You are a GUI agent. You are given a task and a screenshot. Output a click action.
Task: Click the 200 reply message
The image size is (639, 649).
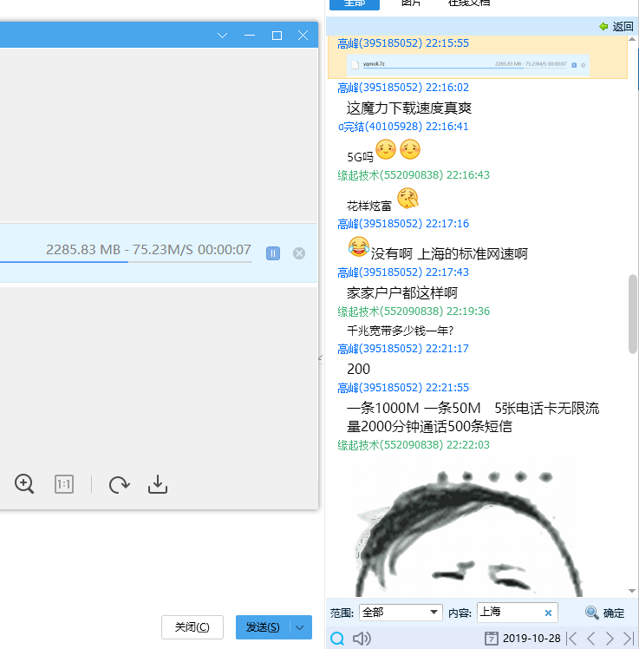pyautogui.click(x=359, y=369)
